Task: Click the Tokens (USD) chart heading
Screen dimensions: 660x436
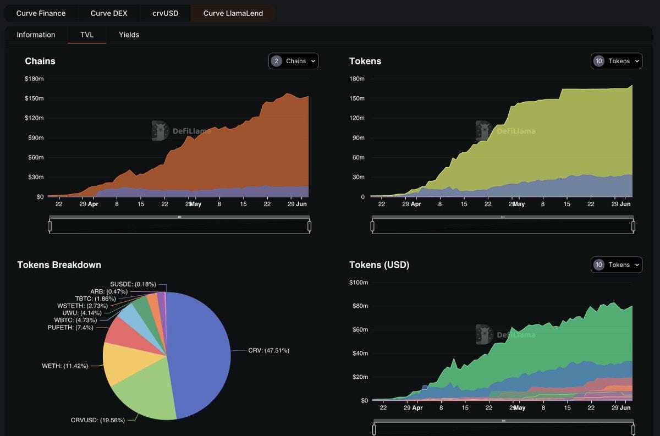Action: tap(380, 265)
